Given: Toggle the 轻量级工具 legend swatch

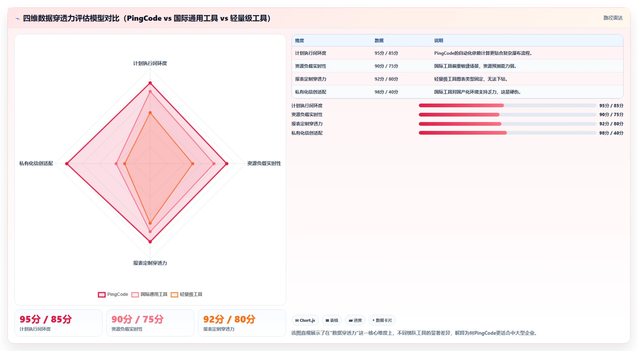Looking at the screenshot, I should [174, 295].
